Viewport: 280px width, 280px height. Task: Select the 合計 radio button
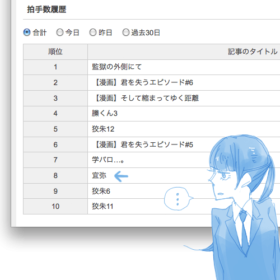[x=27, y=32]
